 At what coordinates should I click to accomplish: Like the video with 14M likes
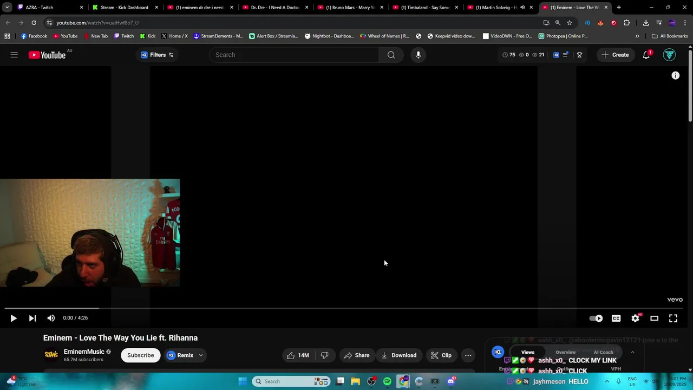[x=298, y=355]
